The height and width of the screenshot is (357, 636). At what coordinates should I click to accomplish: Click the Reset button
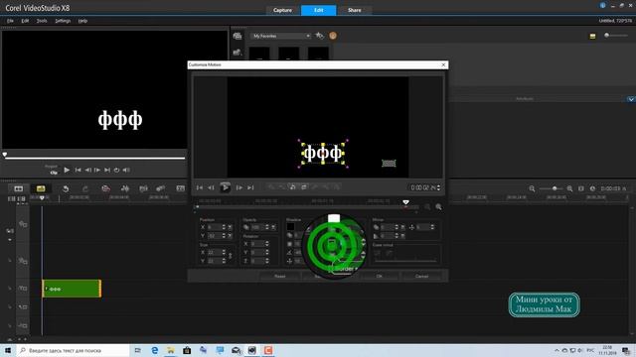point(280,276)
